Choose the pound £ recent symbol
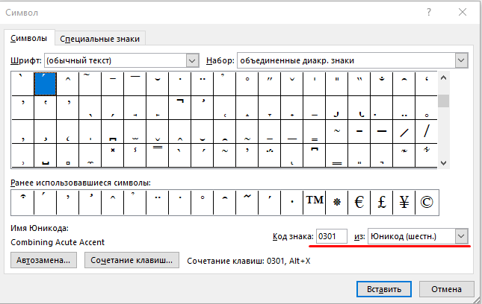 pyautogui.click(x=381, y=201)
